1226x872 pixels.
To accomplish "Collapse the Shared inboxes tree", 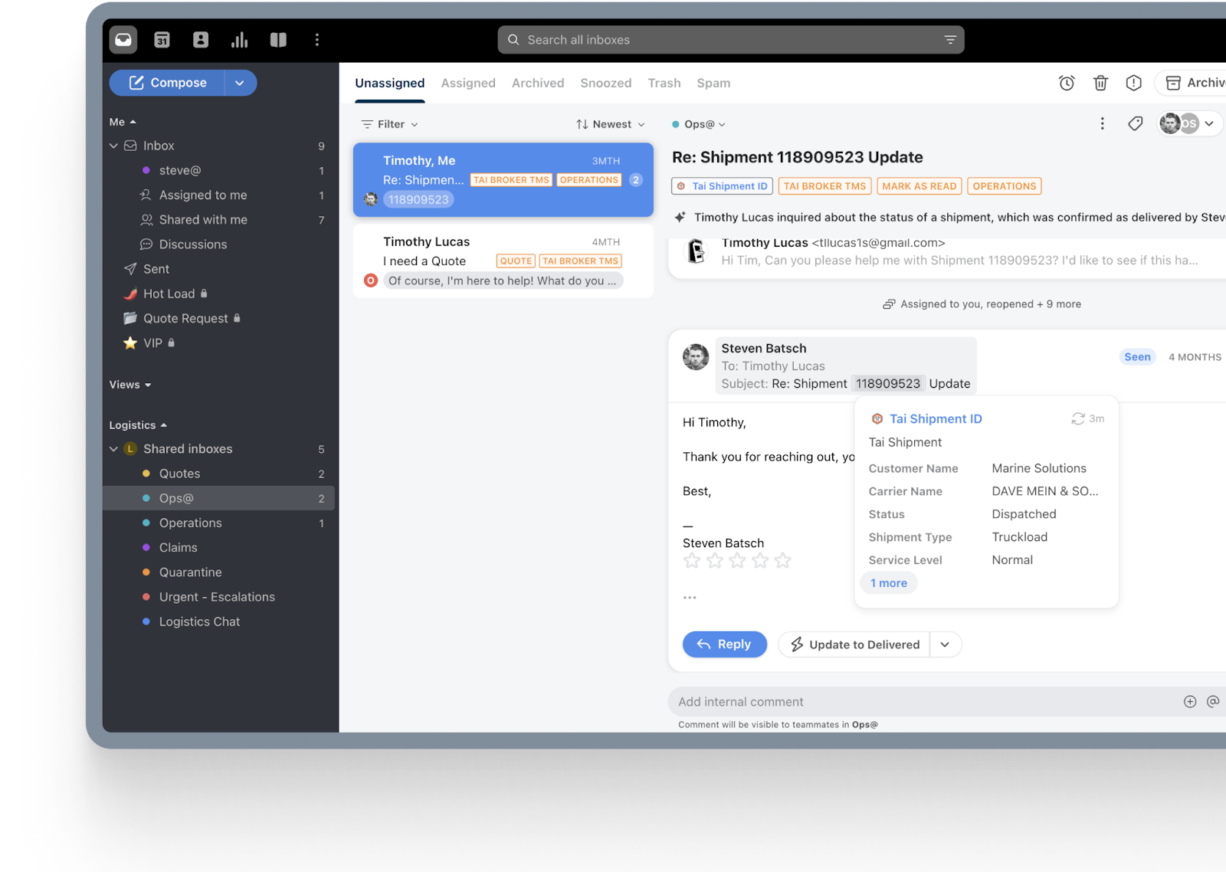I will [x=113, y=449].
